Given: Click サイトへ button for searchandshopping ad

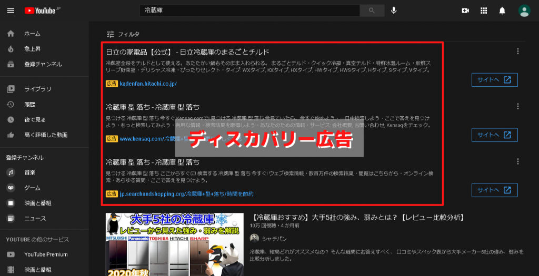Looking at the screenshot, I should (x=494, y=190).
